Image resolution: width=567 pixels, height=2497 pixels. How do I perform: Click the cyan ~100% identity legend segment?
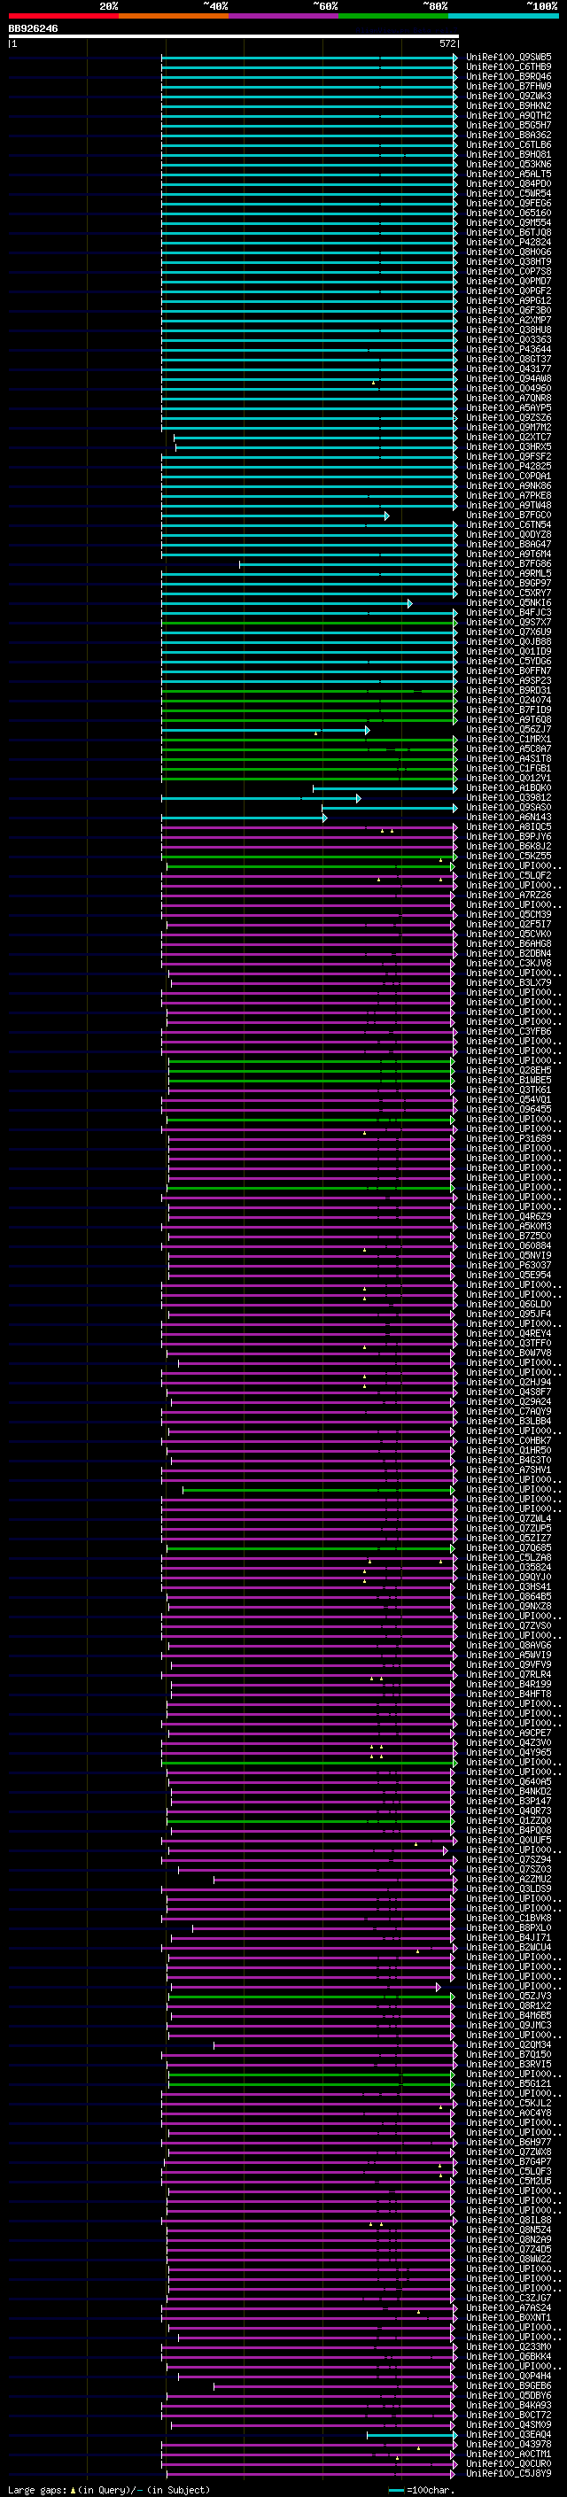[x=503, y=16]
